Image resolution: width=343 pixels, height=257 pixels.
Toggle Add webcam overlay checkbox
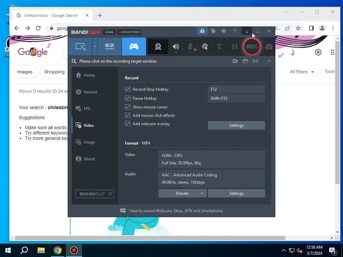[x=128, y=124]
